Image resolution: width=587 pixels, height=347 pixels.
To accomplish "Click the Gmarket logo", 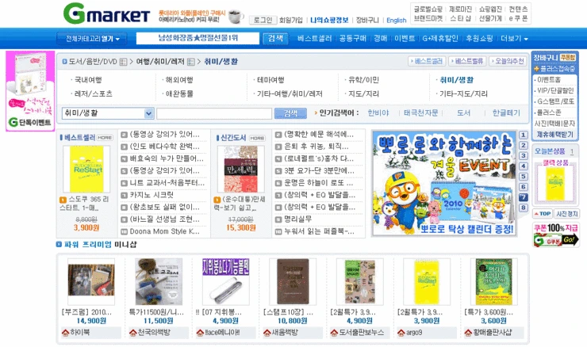I will [x=107, y=13].
